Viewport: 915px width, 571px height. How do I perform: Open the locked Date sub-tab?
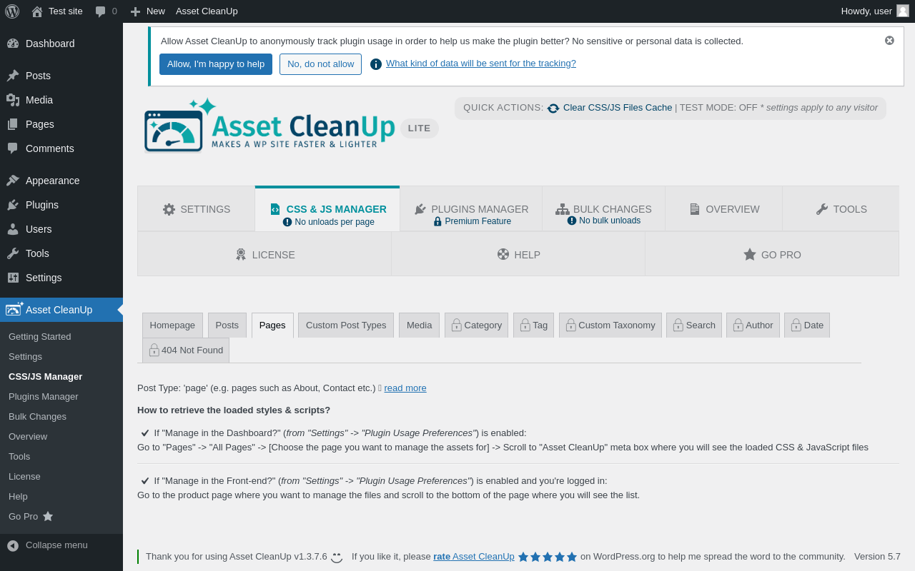click(807, 325)
